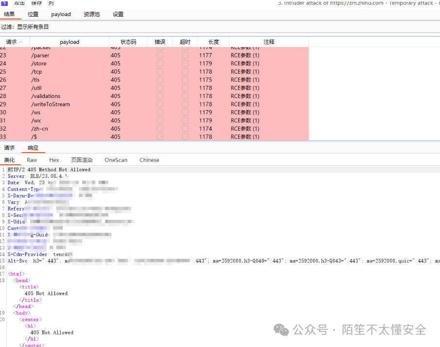Switch to the 请求 (Request) view tab
The width and height of the screenshot is (440, 347).
pyautogui.click(x=10, y=147)
